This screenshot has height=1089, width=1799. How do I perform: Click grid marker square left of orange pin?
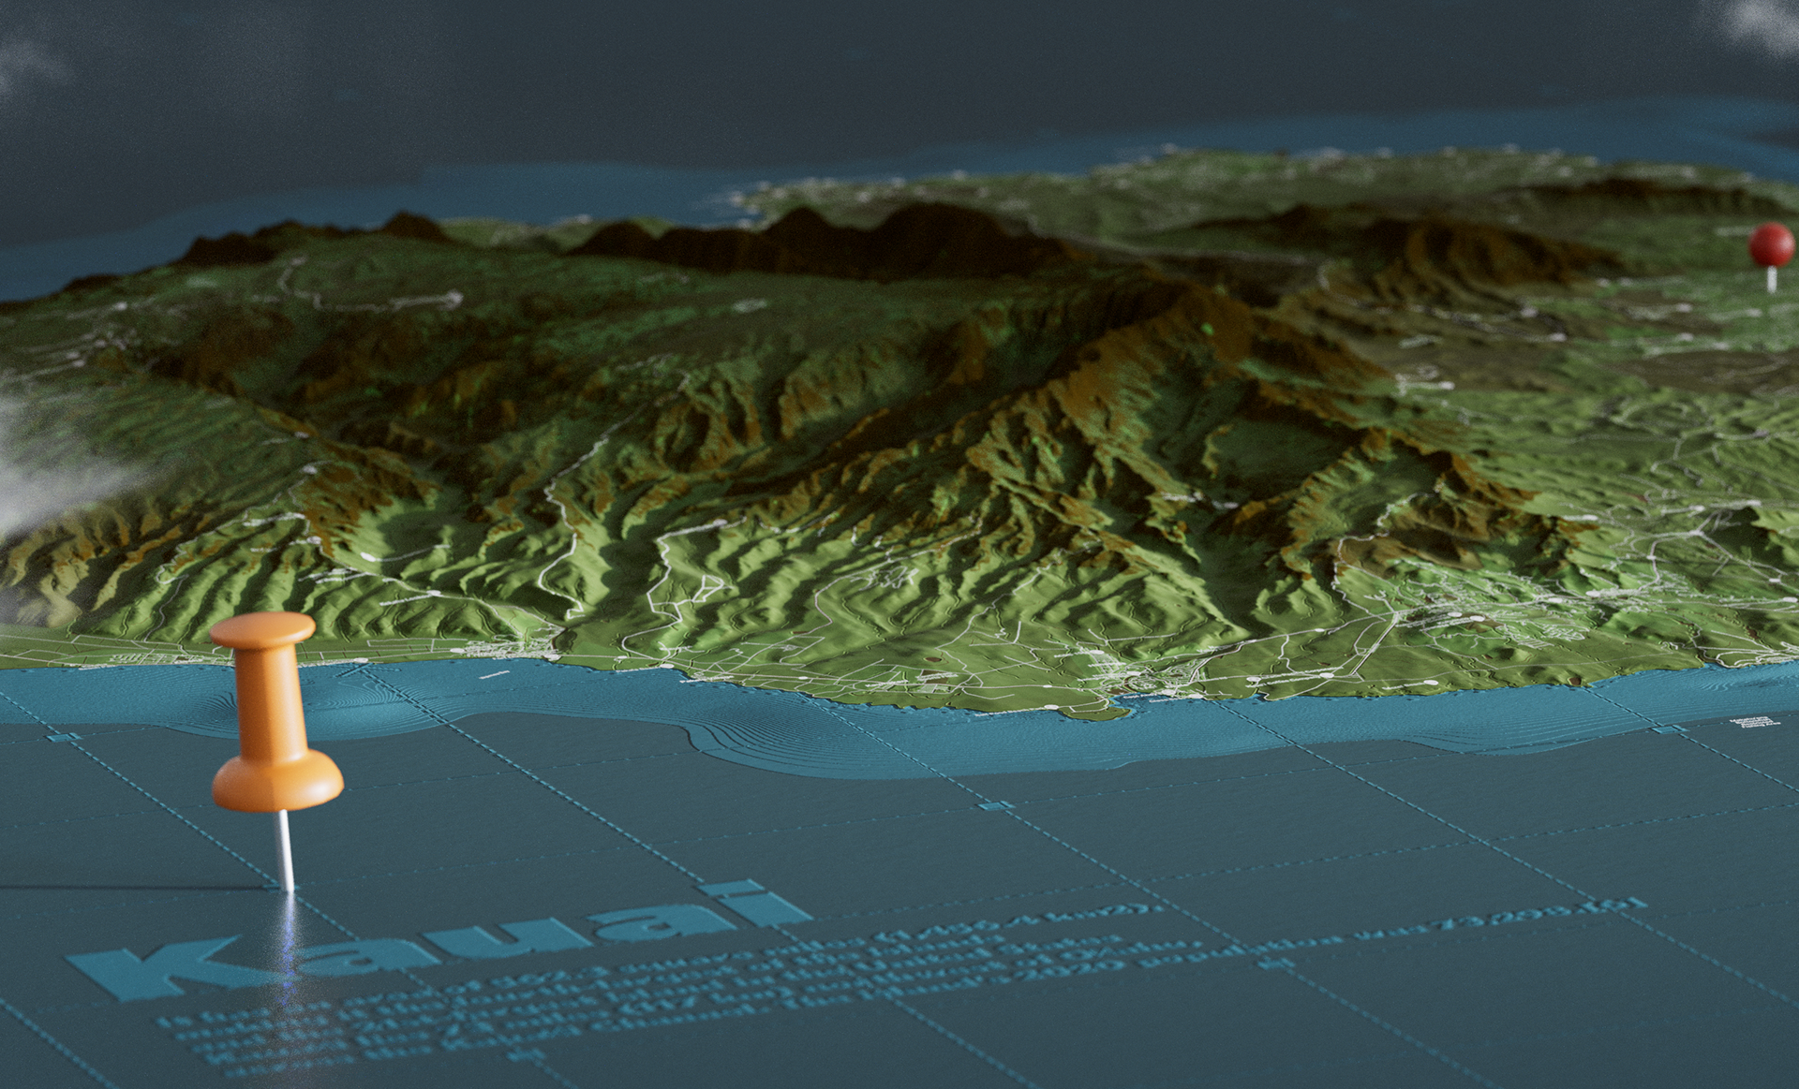pos(62,739)
